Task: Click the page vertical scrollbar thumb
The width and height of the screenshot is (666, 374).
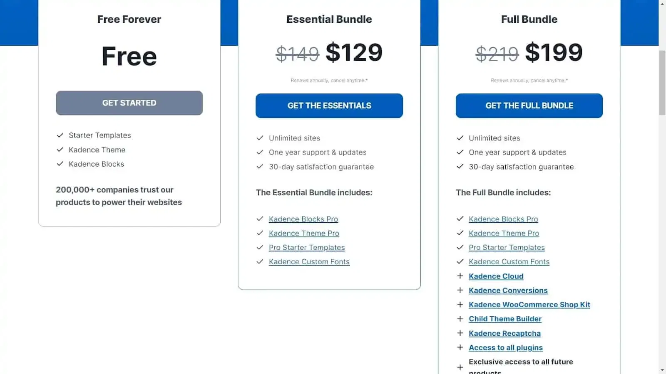Action: coord(662,82)
